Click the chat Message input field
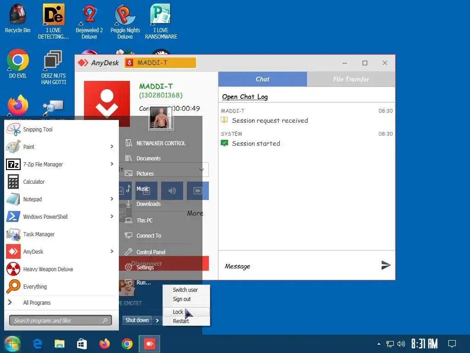 tap(300, 266)
